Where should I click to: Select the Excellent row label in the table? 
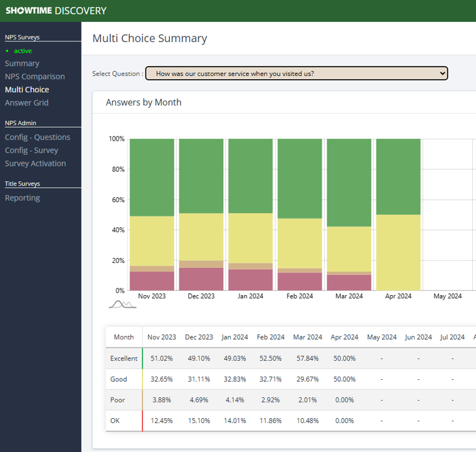pos(124,358)
